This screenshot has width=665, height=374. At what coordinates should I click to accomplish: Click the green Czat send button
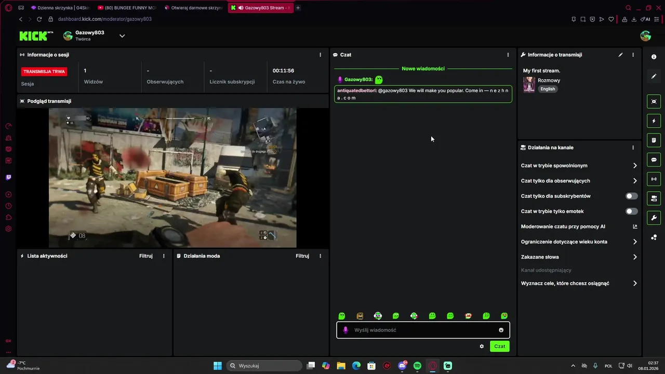pyautogui.click(x=500, y=346)
